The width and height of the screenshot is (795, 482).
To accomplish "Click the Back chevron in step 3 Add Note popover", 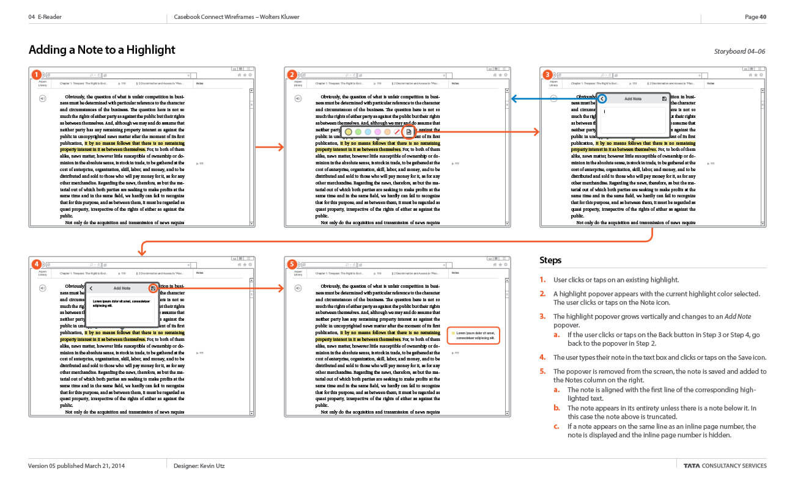I will (x=602, y=98).
